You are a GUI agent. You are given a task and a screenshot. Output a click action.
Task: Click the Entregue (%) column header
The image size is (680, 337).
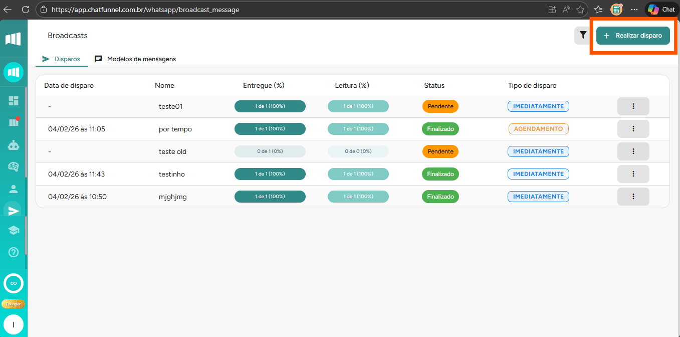click(x=264, y=85)
